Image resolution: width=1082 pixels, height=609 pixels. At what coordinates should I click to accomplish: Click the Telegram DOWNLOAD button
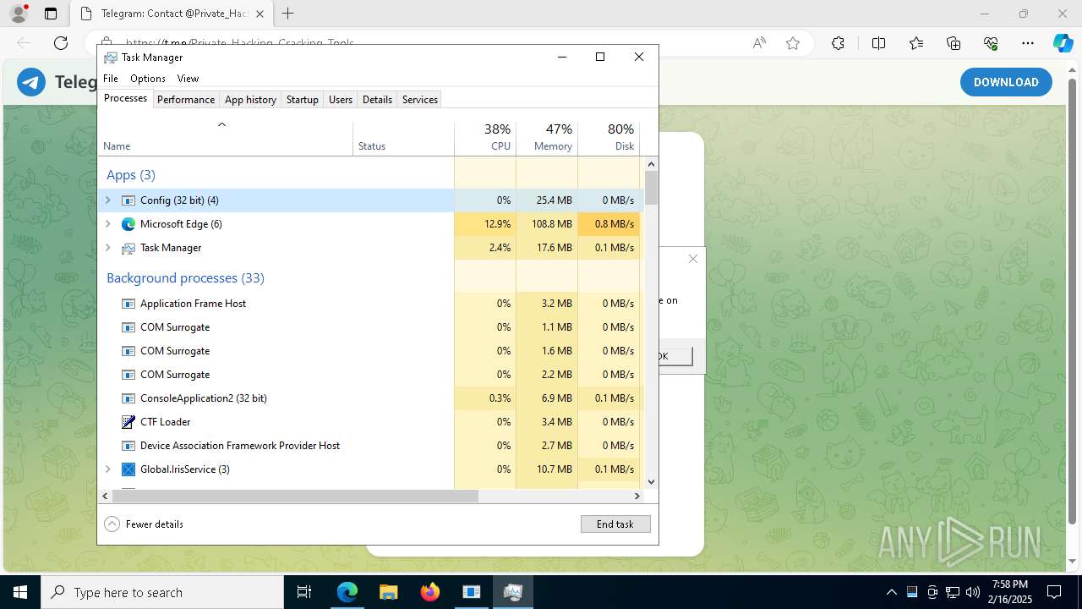tap(1006, 82)
